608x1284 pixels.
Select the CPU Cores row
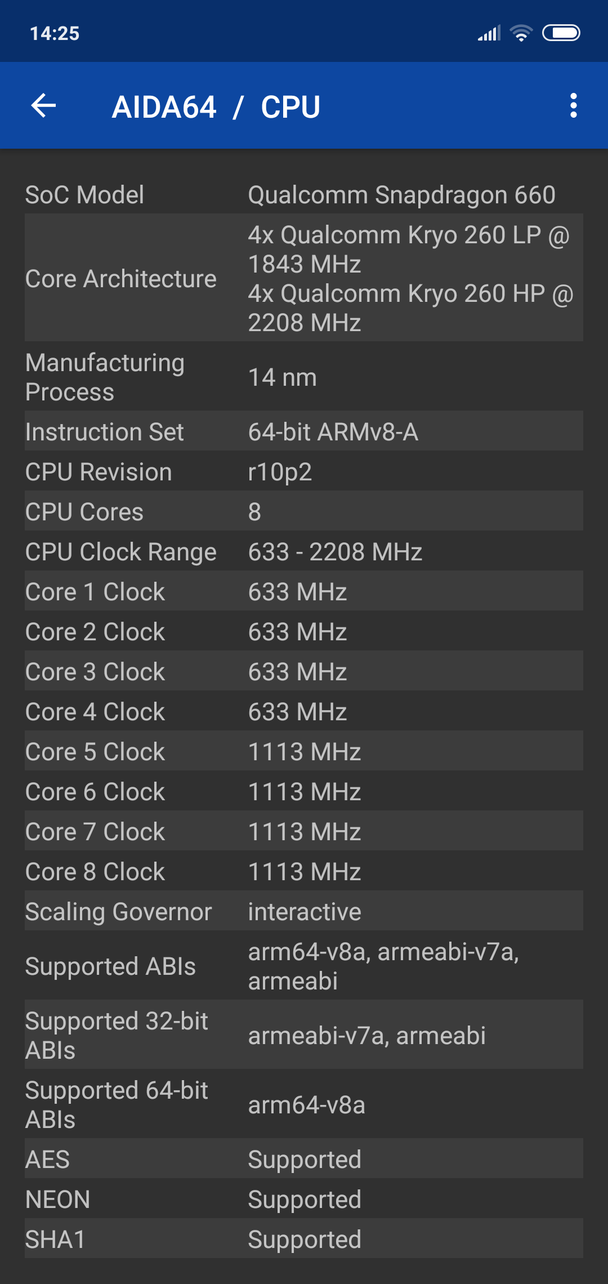(x=304, y=512)
